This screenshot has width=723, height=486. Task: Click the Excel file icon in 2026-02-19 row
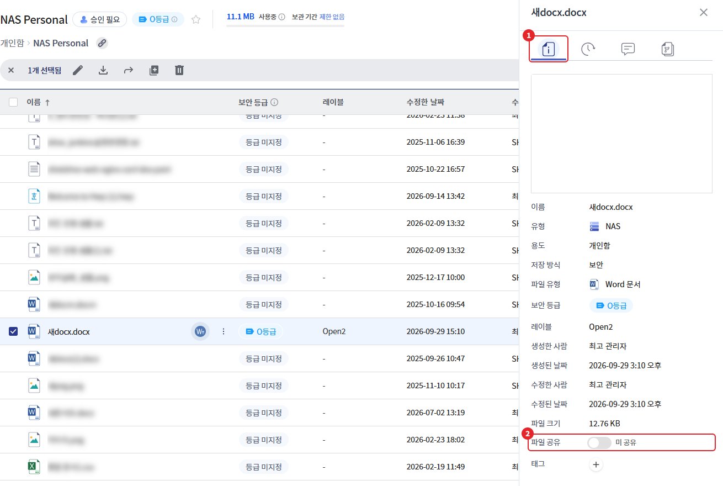(x=34, y=467)
